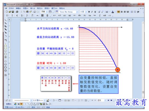
Task: Open the 插入(I) menu
Action: tap(33, 8)
